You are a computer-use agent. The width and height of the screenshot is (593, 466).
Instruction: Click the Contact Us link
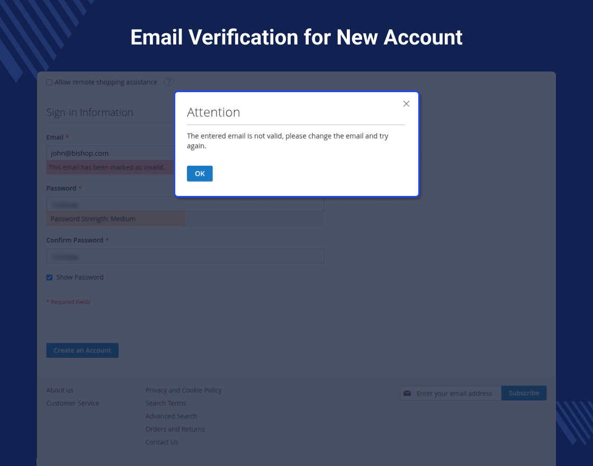point(161,442)
